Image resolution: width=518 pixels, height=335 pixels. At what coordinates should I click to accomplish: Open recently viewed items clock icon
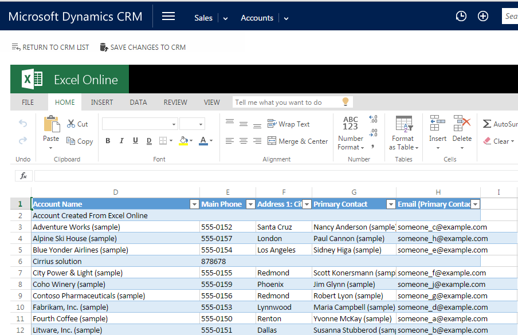[x=461, y=16]
